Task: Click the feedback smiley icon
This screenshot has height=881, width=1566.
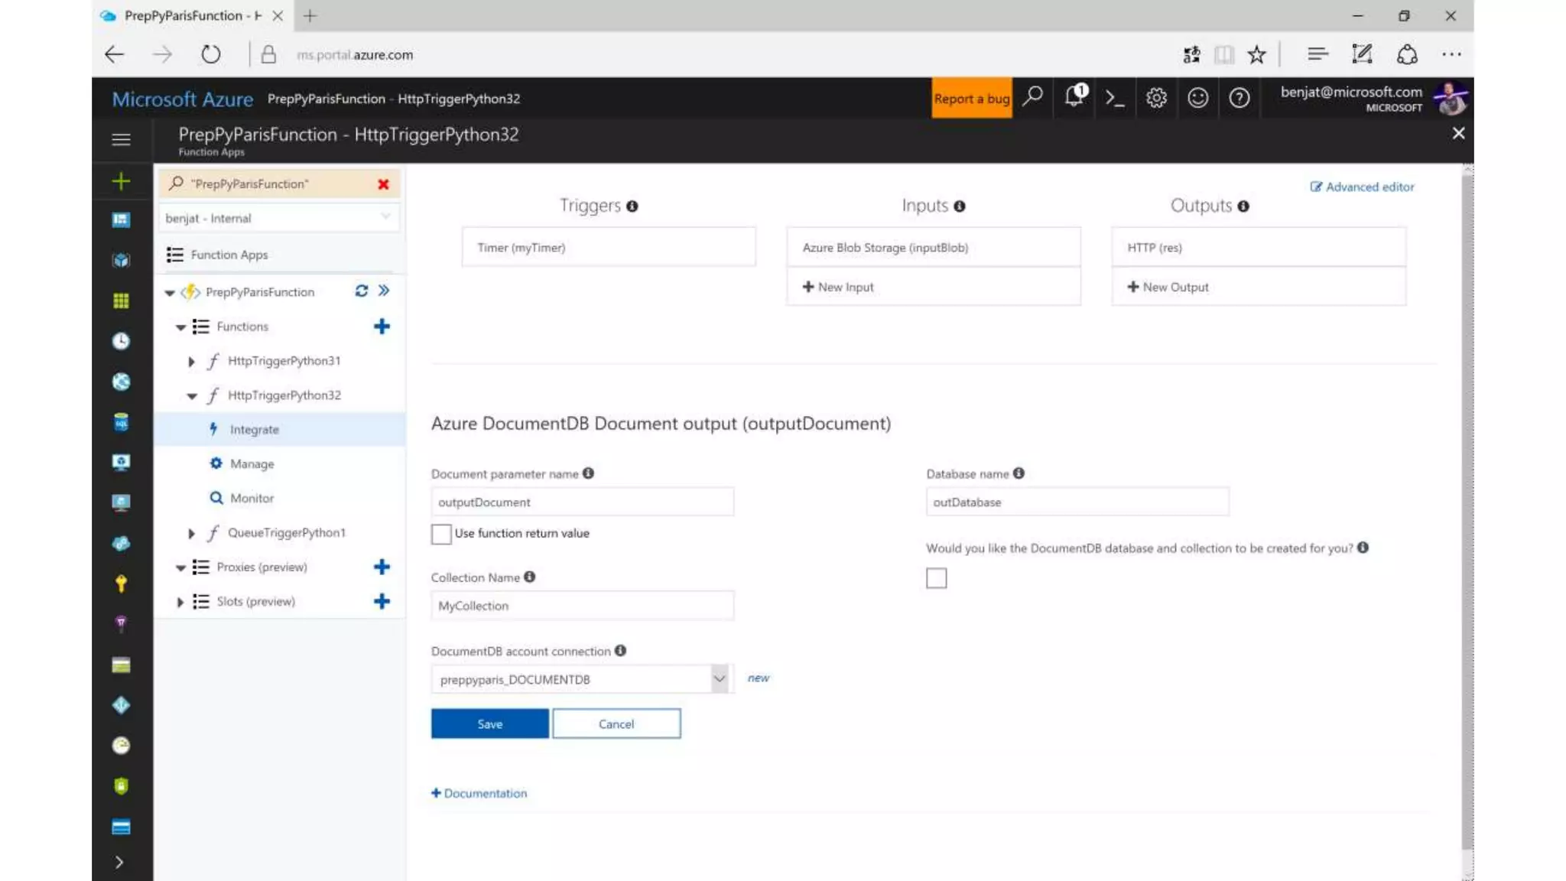Action: click(1197, 98)
